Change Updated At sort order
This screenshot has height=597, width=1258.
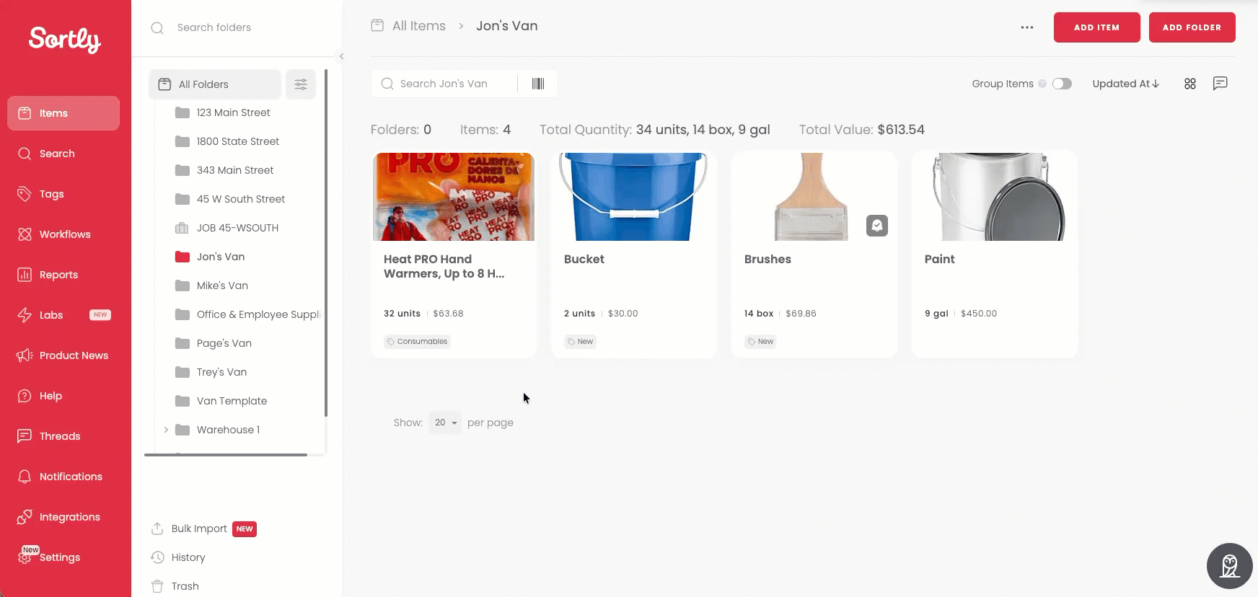click(x=1125, y=84)
